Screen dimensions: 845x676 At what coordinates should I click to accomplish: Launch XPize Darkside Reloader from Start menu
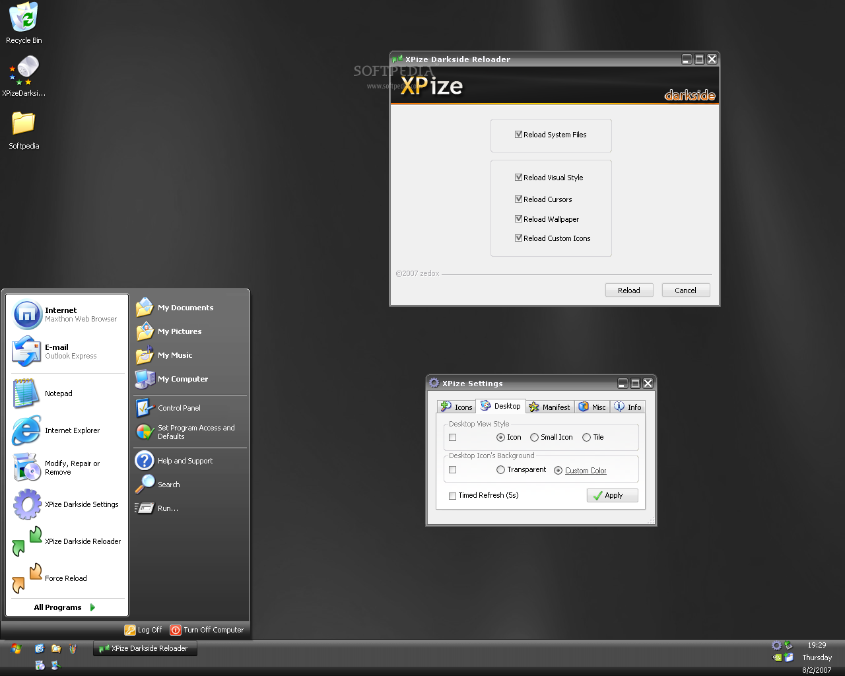(x=67, y=541)
